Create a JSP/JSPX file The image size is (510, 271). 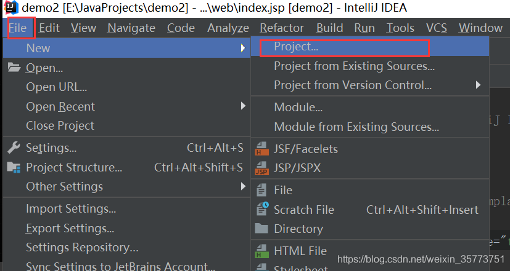(370, 168)
